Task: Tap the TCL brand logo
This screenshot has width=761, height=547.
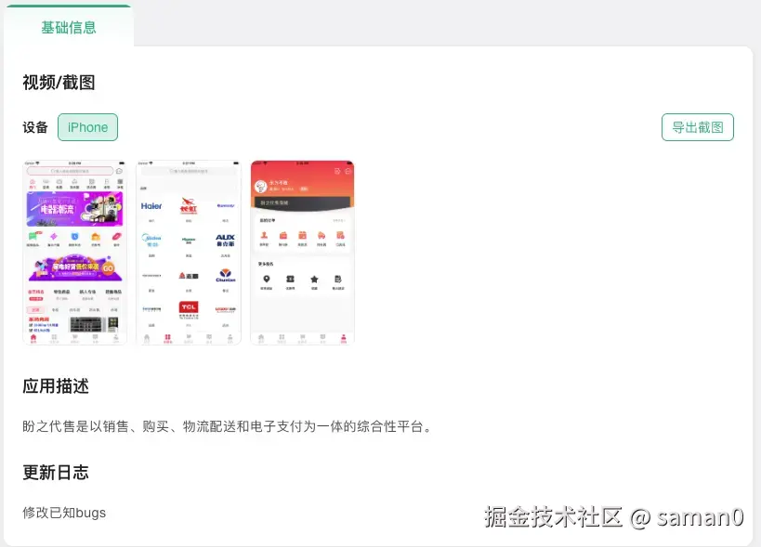Action: [187, 306]
